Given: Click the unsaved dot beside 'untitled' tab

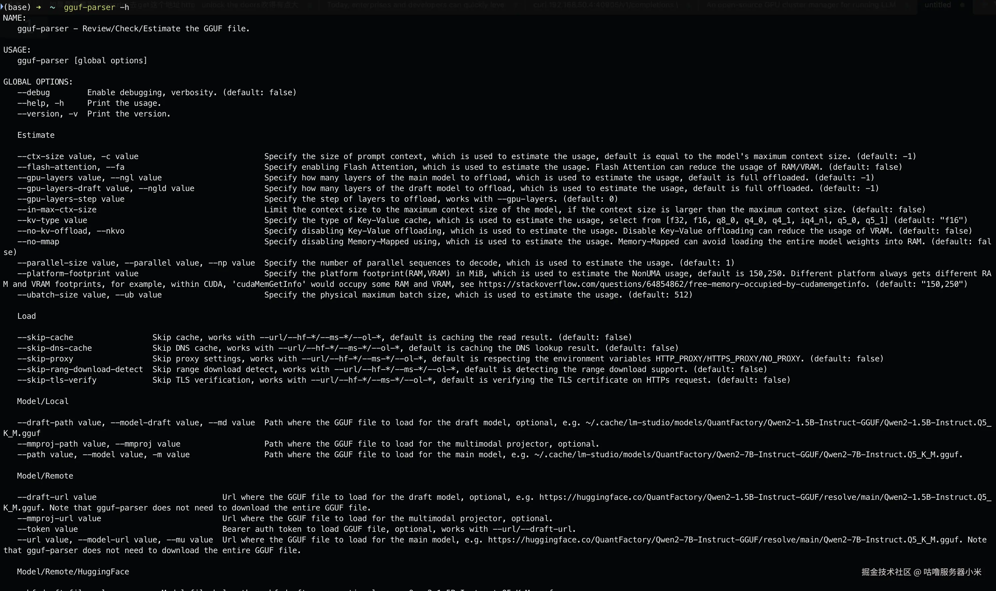Looking at the screenshot, I should pyautogui.click(x=962, y=5).
